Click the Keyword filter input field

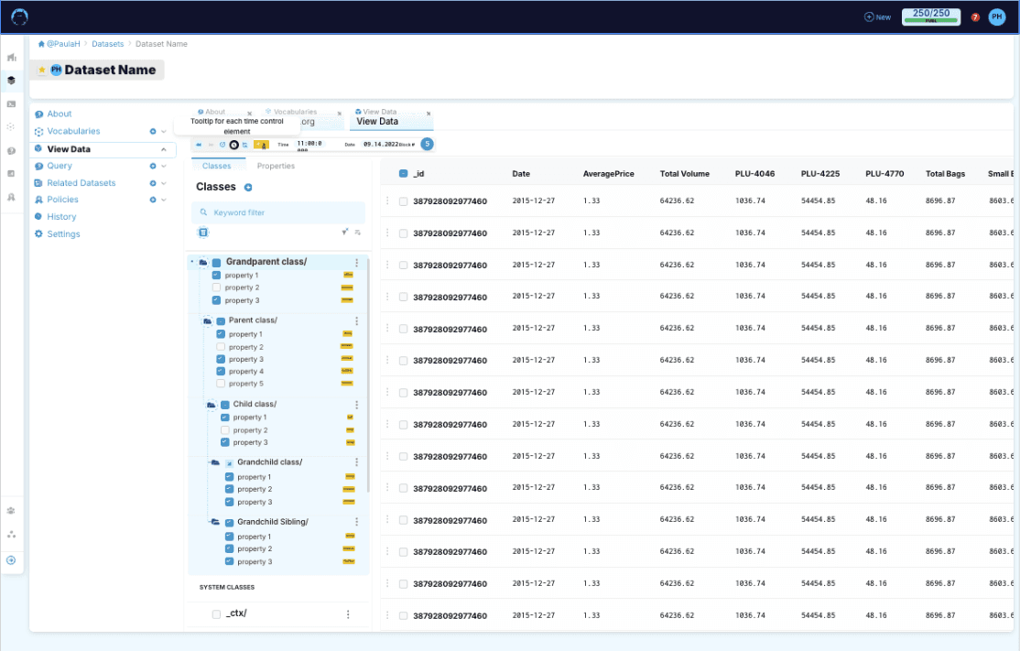278,212
